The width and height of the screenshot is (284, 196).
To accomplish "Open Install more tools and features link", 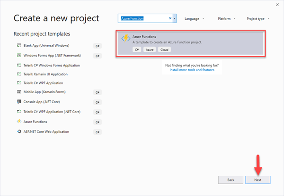I will (192, 70).
